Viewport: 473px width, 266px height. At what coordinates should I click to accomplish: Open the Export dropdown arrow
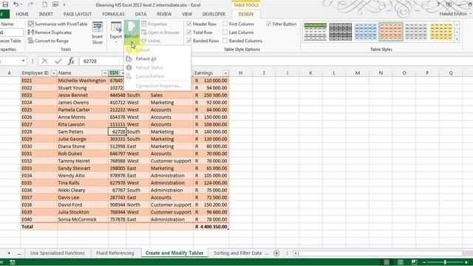[116, 42]
